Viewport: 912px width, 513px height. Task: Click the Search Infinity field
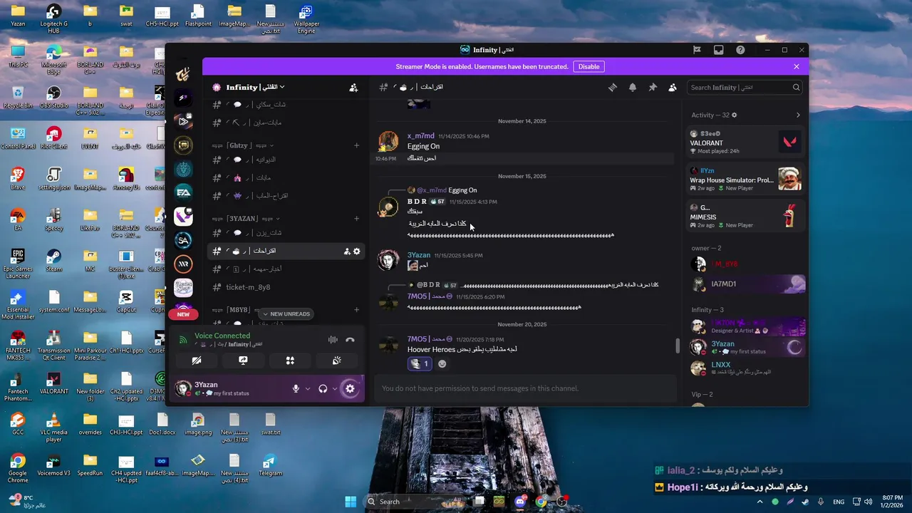pyautogui.click(x=745, y=87)
